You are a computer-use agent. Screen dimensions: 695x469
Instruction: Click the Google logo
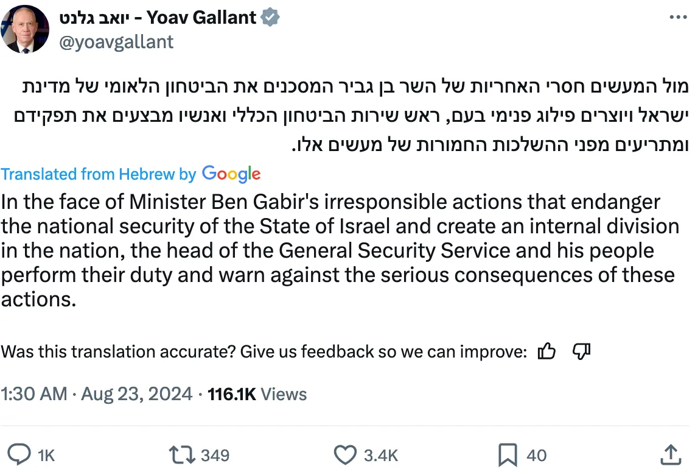tap(231, 174)
